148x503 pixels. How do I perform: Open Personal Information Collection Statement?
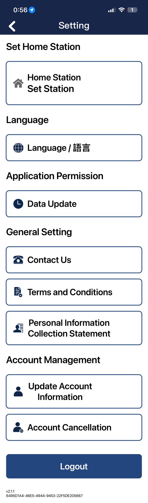74,328
